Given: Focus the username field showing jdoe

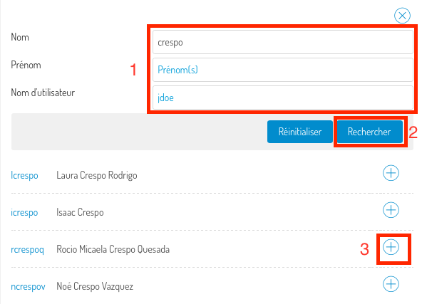Looking at the screenshot, I should pyautogui.click(x=283, y=98).
